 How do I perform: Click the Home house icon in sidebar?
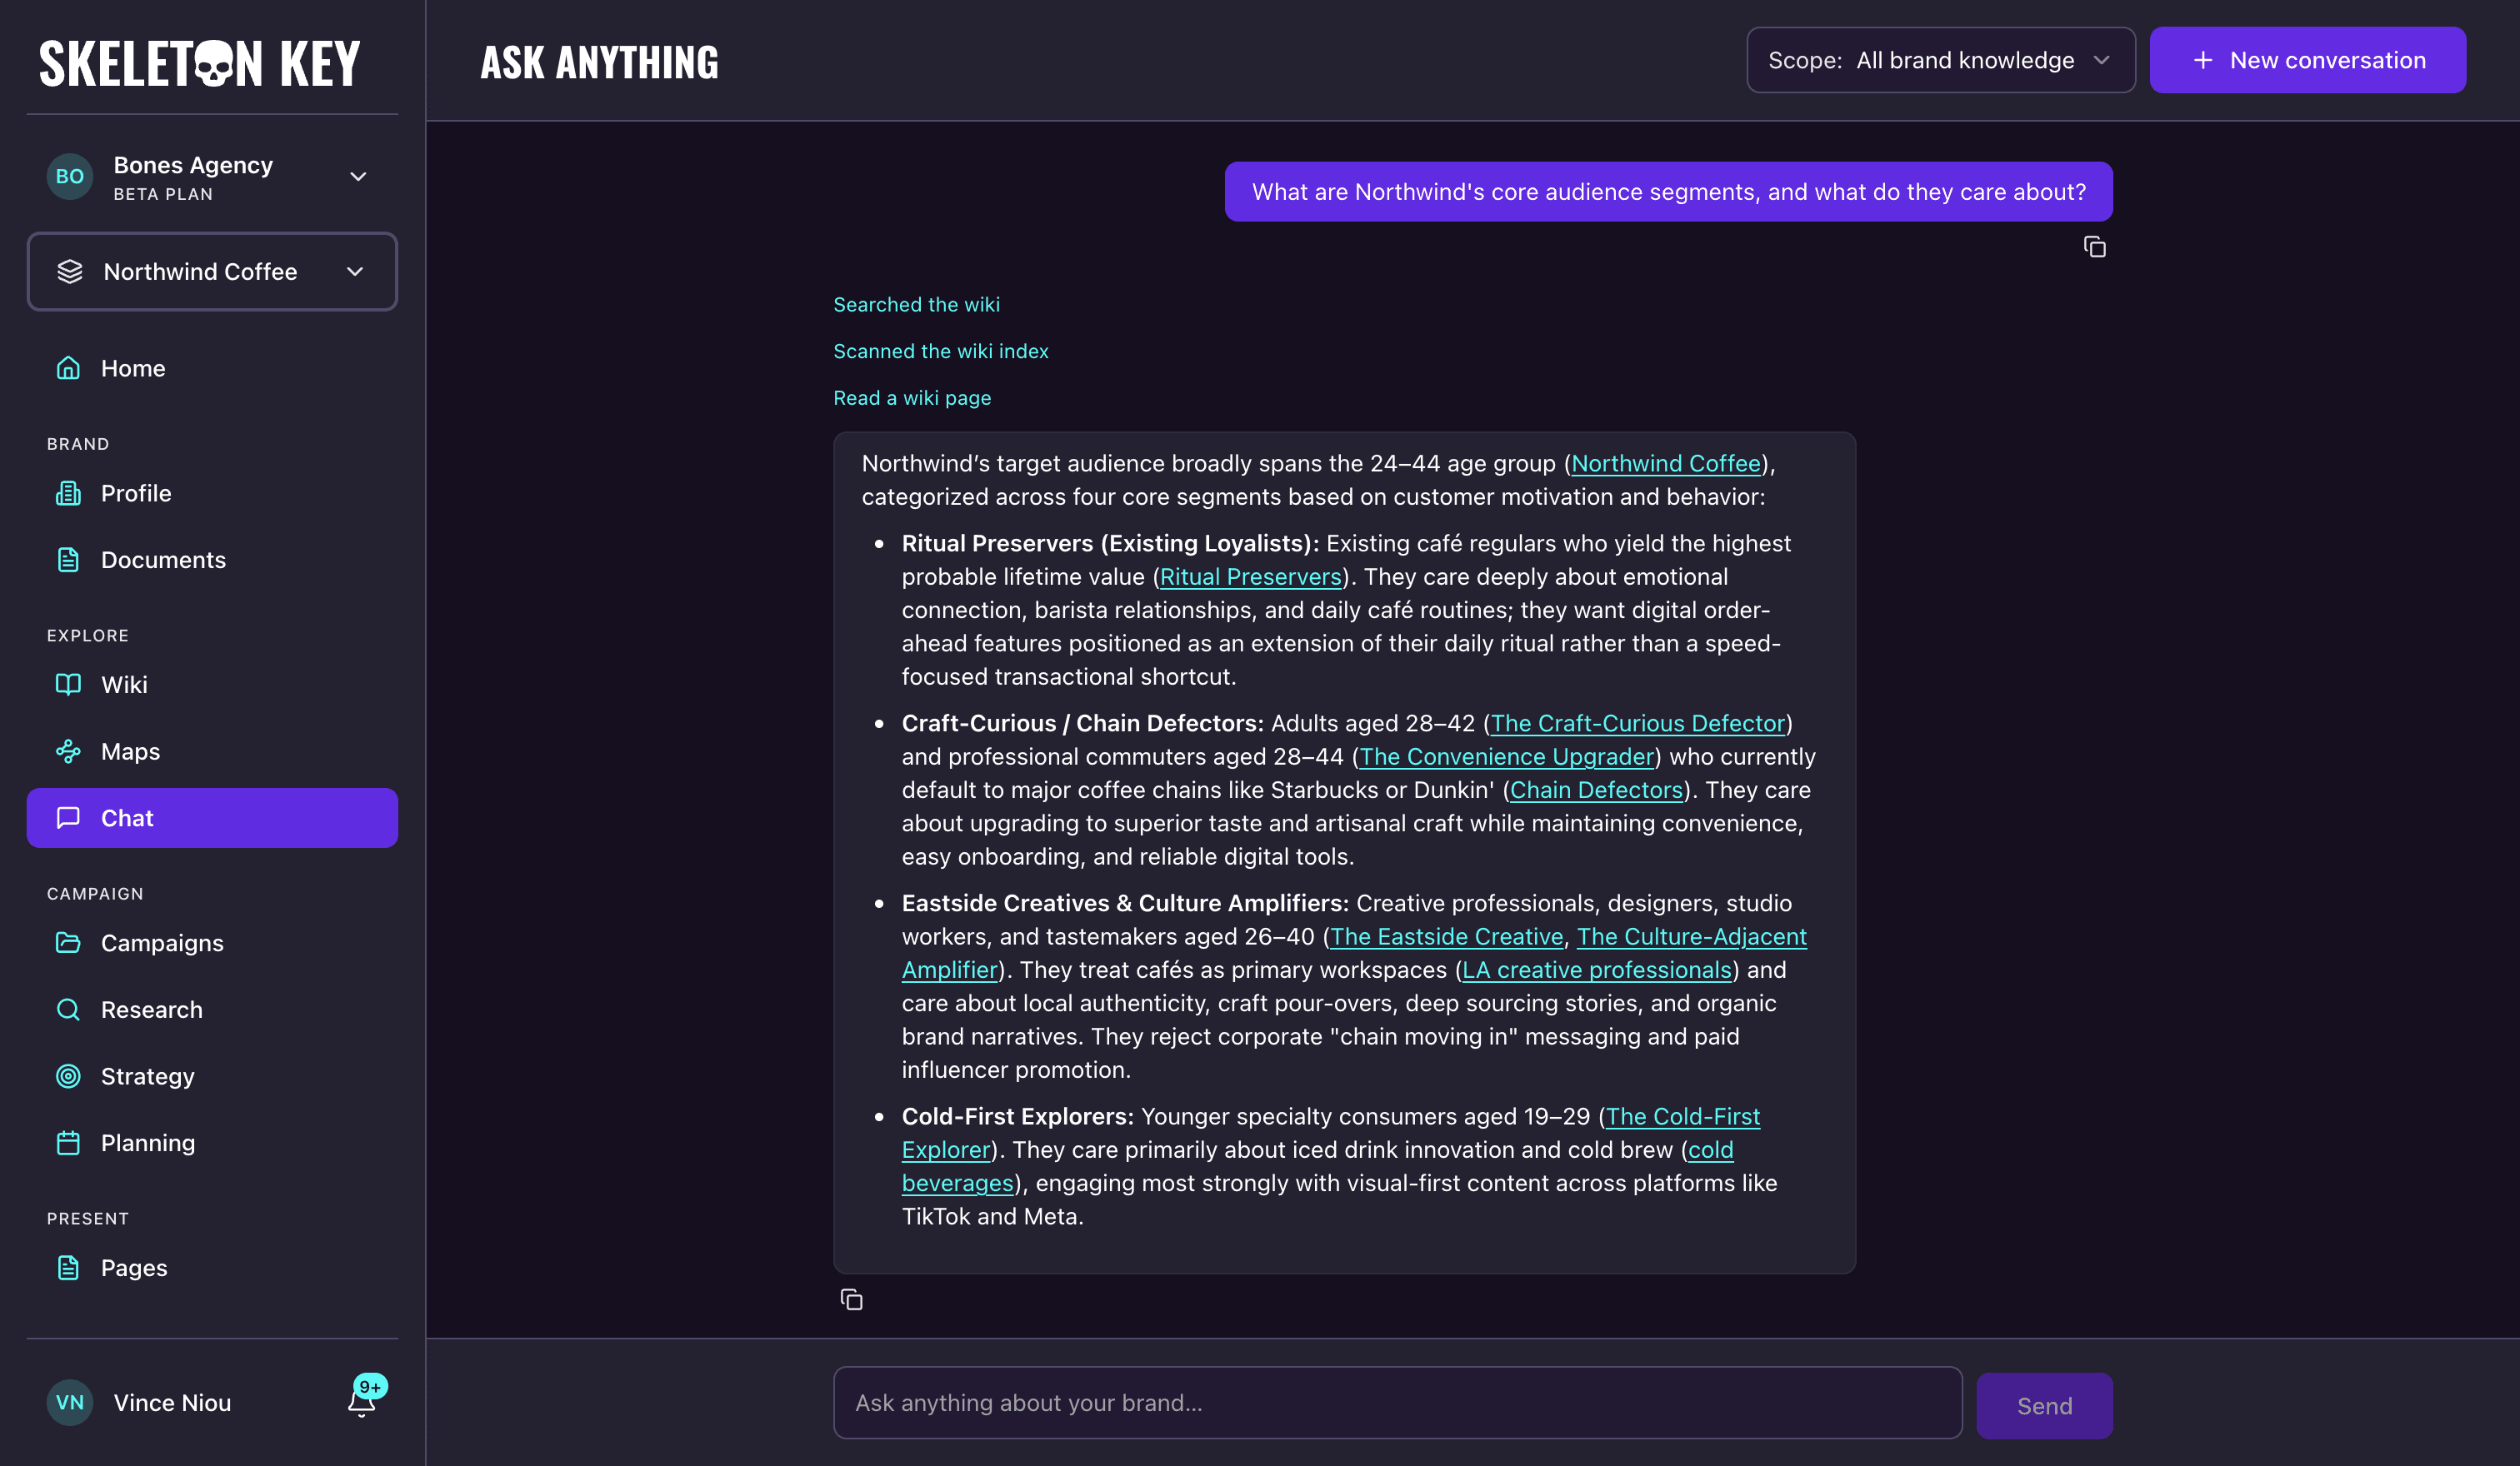(x=68, y=367)
